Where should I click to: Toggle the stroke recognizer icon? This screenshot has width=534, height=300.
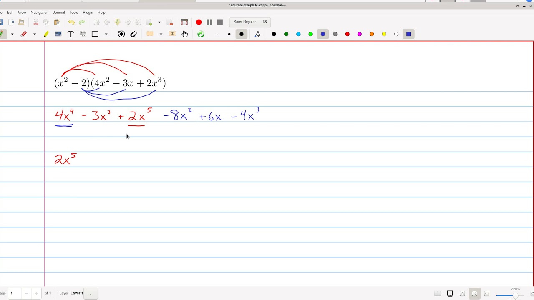coord(121,34)
